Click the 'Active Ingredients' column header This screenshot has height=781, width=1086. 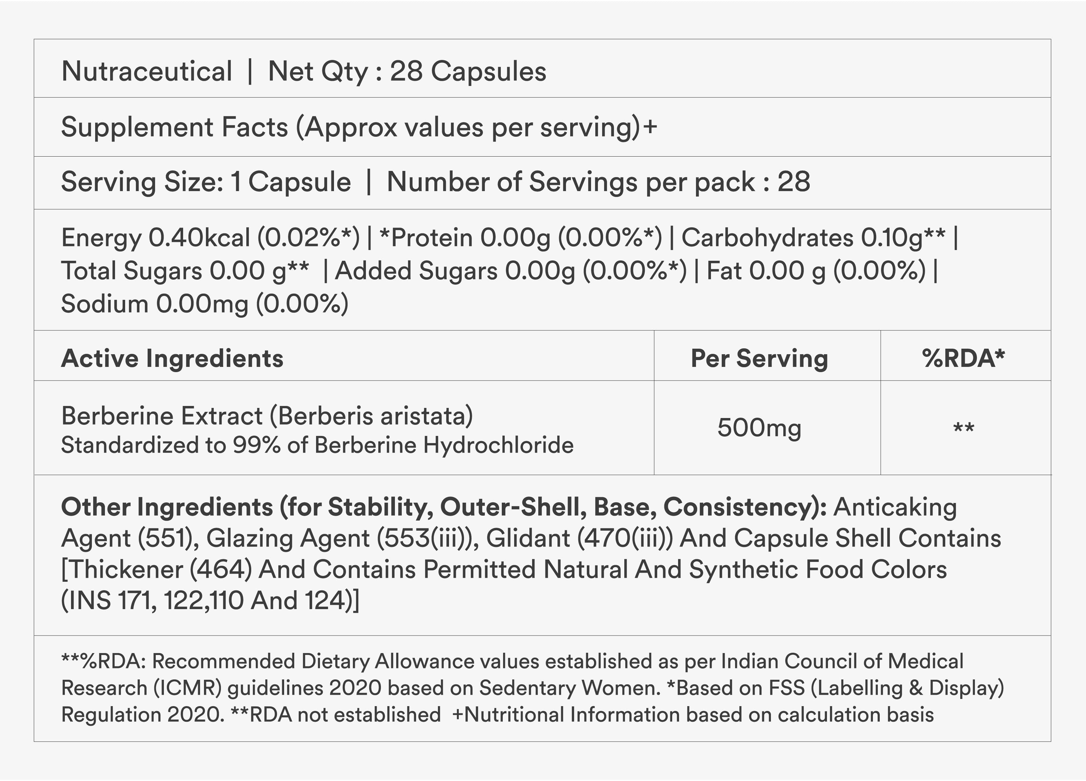click(172, 358)
